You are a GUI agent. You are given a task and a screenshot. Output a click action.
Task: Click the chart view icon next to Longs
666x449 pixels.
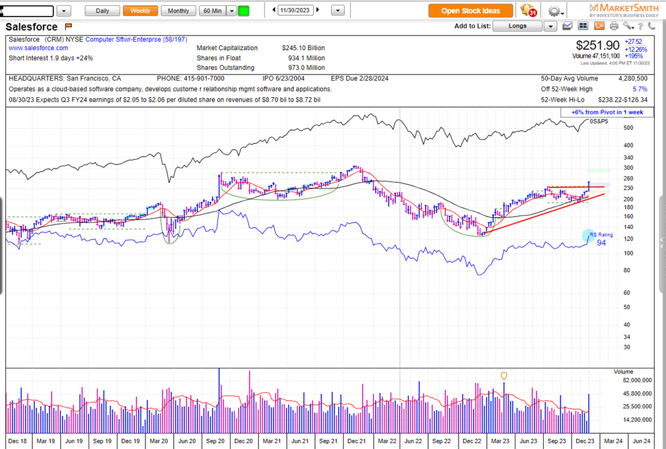click(x=568, y=26)
